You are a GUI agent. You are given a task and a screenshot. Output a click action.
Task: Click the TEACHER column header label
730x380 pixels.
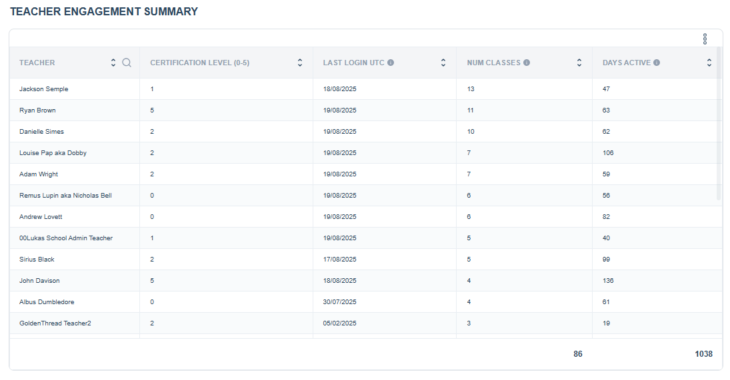click(x=37, y=63)
